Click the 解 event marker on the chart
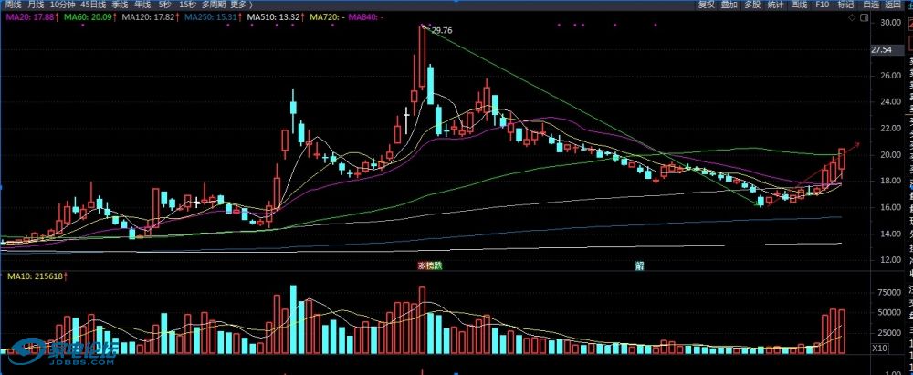Viewport: 913px width, 375px height. 641,265
